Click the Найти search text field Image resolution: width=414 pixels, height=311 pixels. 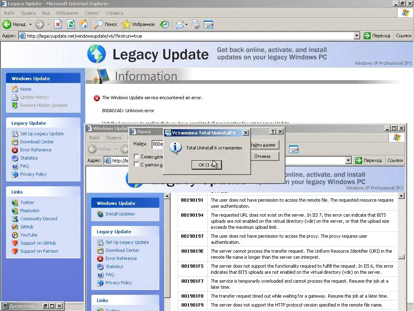point(158,144)
